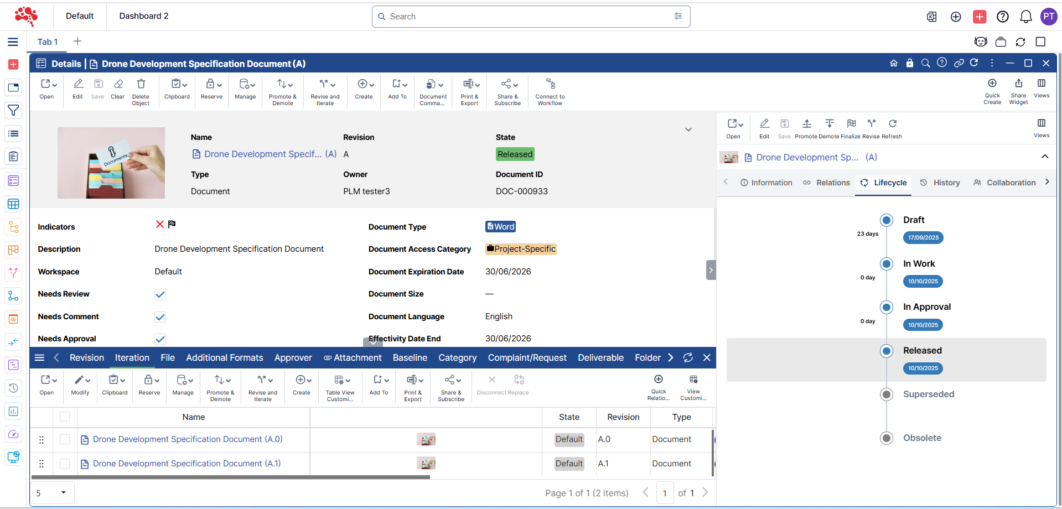Viewport: 1062px width, 509px height.
Task: Click the Delete Object trash icon
Action: (141, 84)
